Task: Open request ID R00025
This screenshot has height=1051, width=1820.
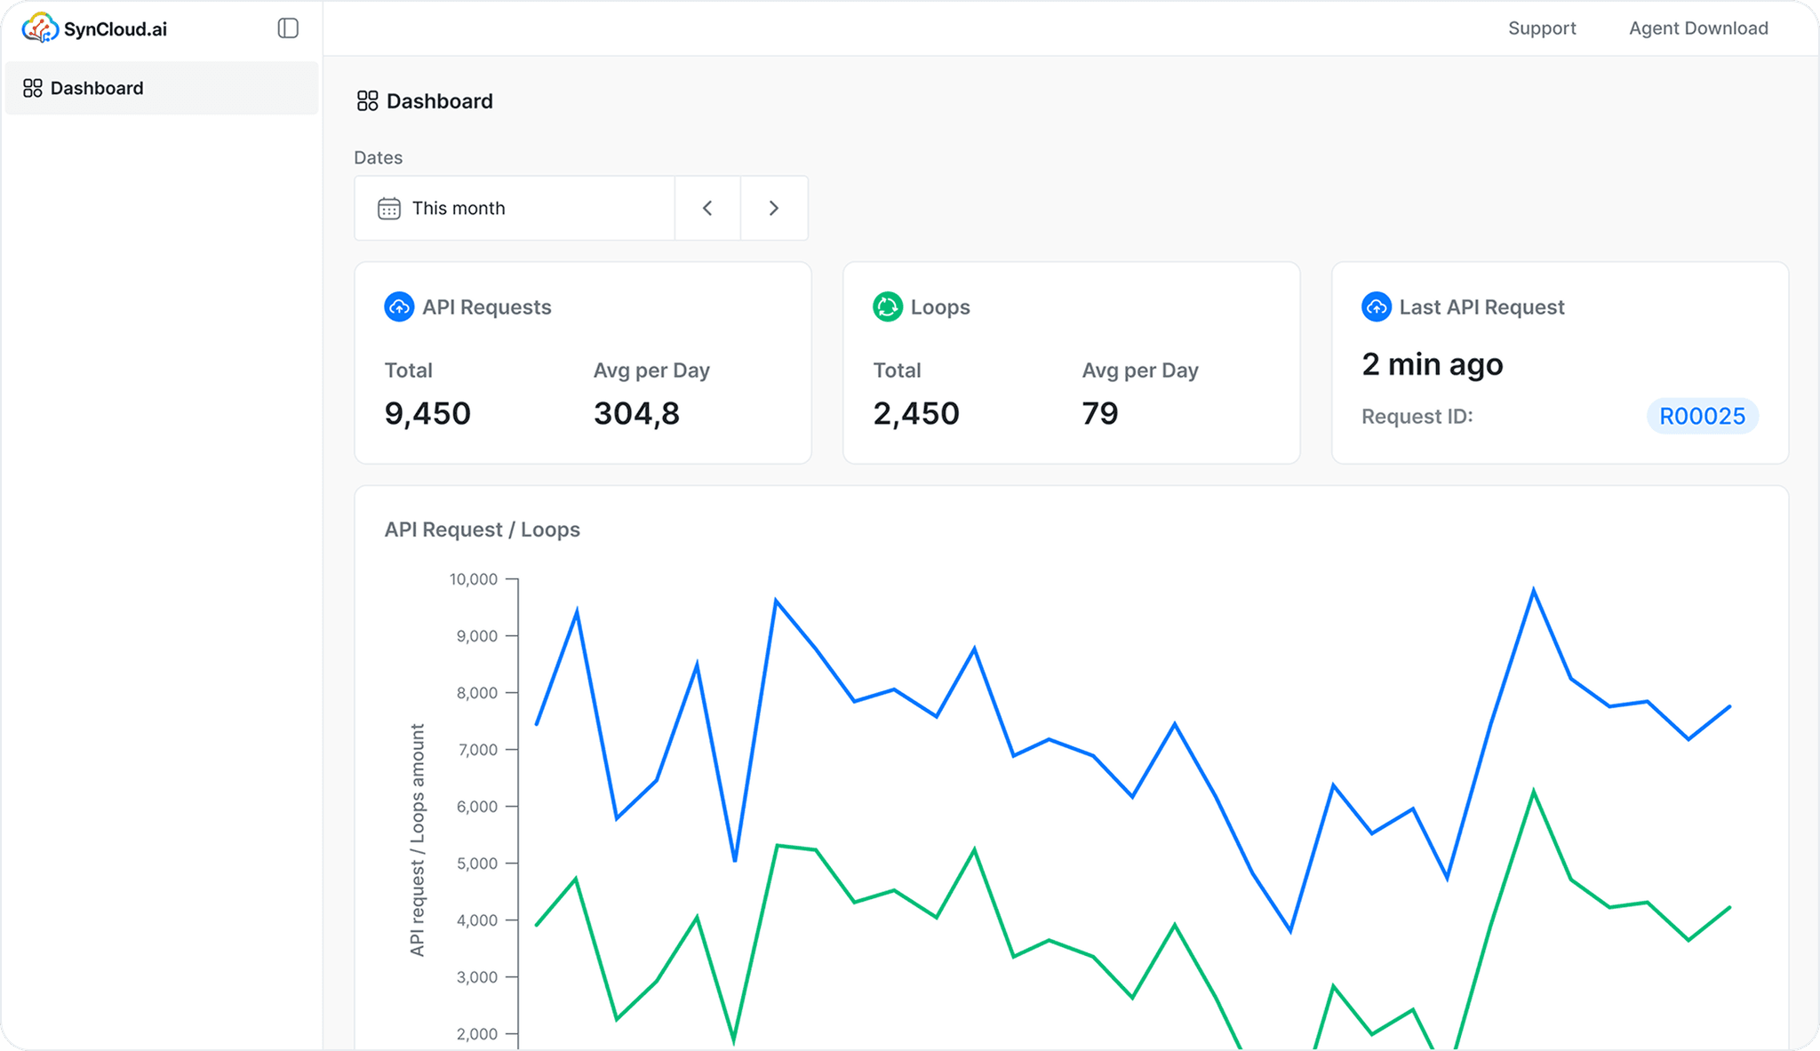Action: point(1702,416)
